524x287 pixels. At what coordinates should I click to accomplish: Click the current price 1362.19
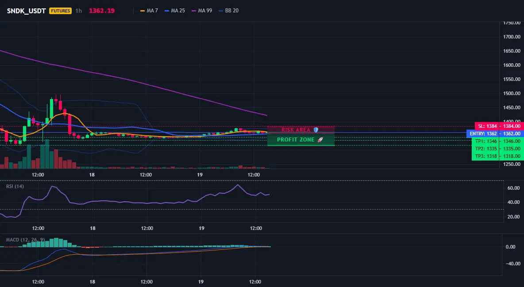pyautogui.click(x=102, y=11)
